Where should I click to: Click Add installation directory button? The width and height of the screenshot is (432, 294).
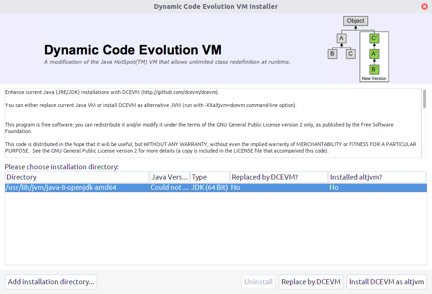click(51, 282)
